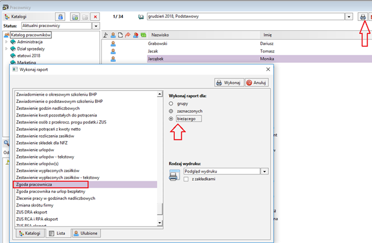Click the large printer icon by Rodzaj wydruku
This screenshot has width=372, height=243.
tap(174, 175)
